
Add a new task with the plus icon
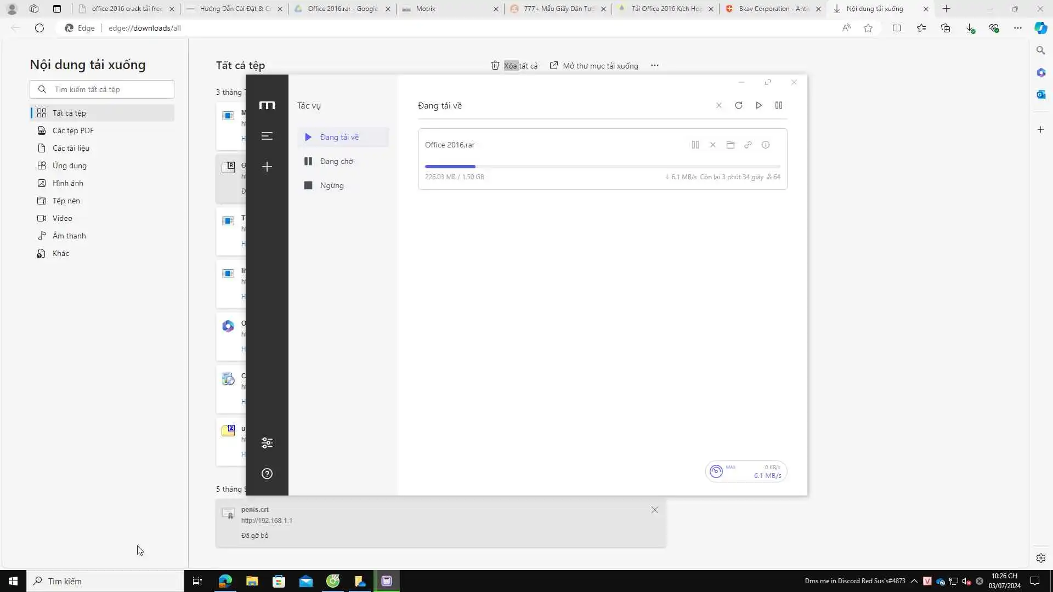pyautogui.click(x=267, y=167)
